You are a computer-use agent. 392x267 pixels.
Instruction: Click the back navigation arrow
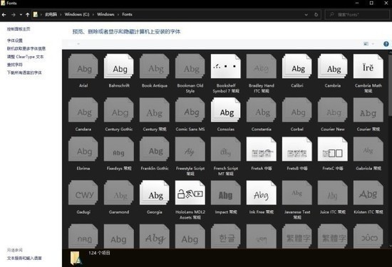(x=4, y=14)
